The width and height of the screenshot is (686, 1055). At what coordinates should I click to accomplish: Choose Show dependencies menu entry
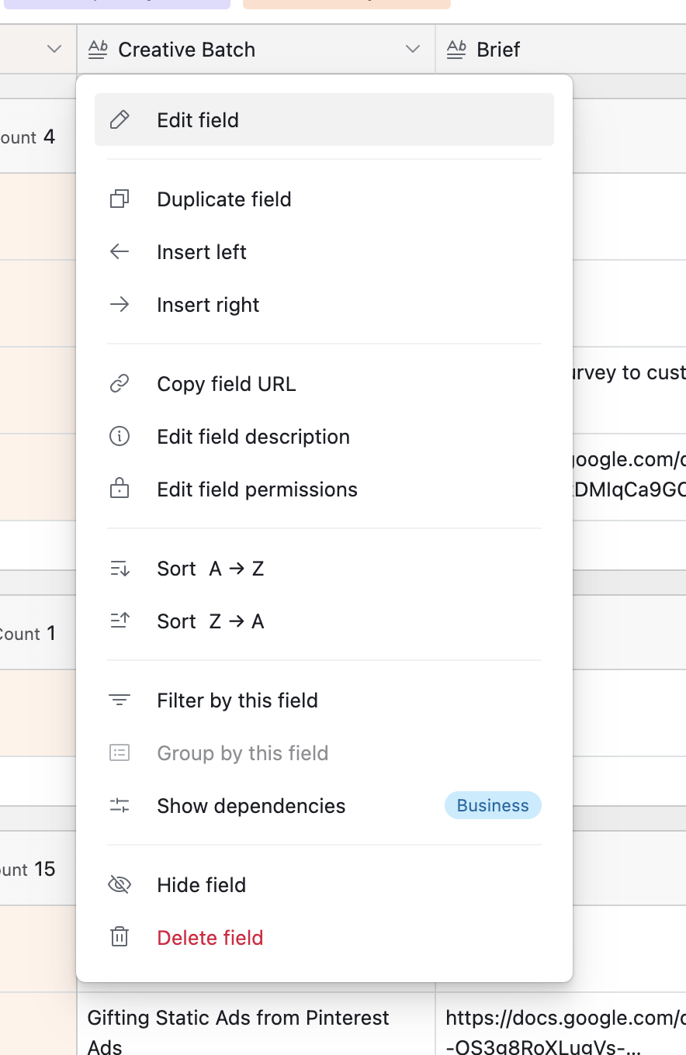pyautogui.click(x=251, y=806)
